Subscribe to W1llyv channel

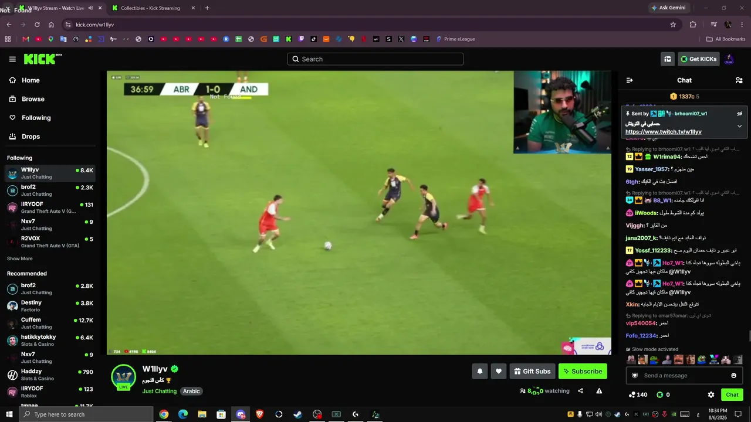coord(583,371)
